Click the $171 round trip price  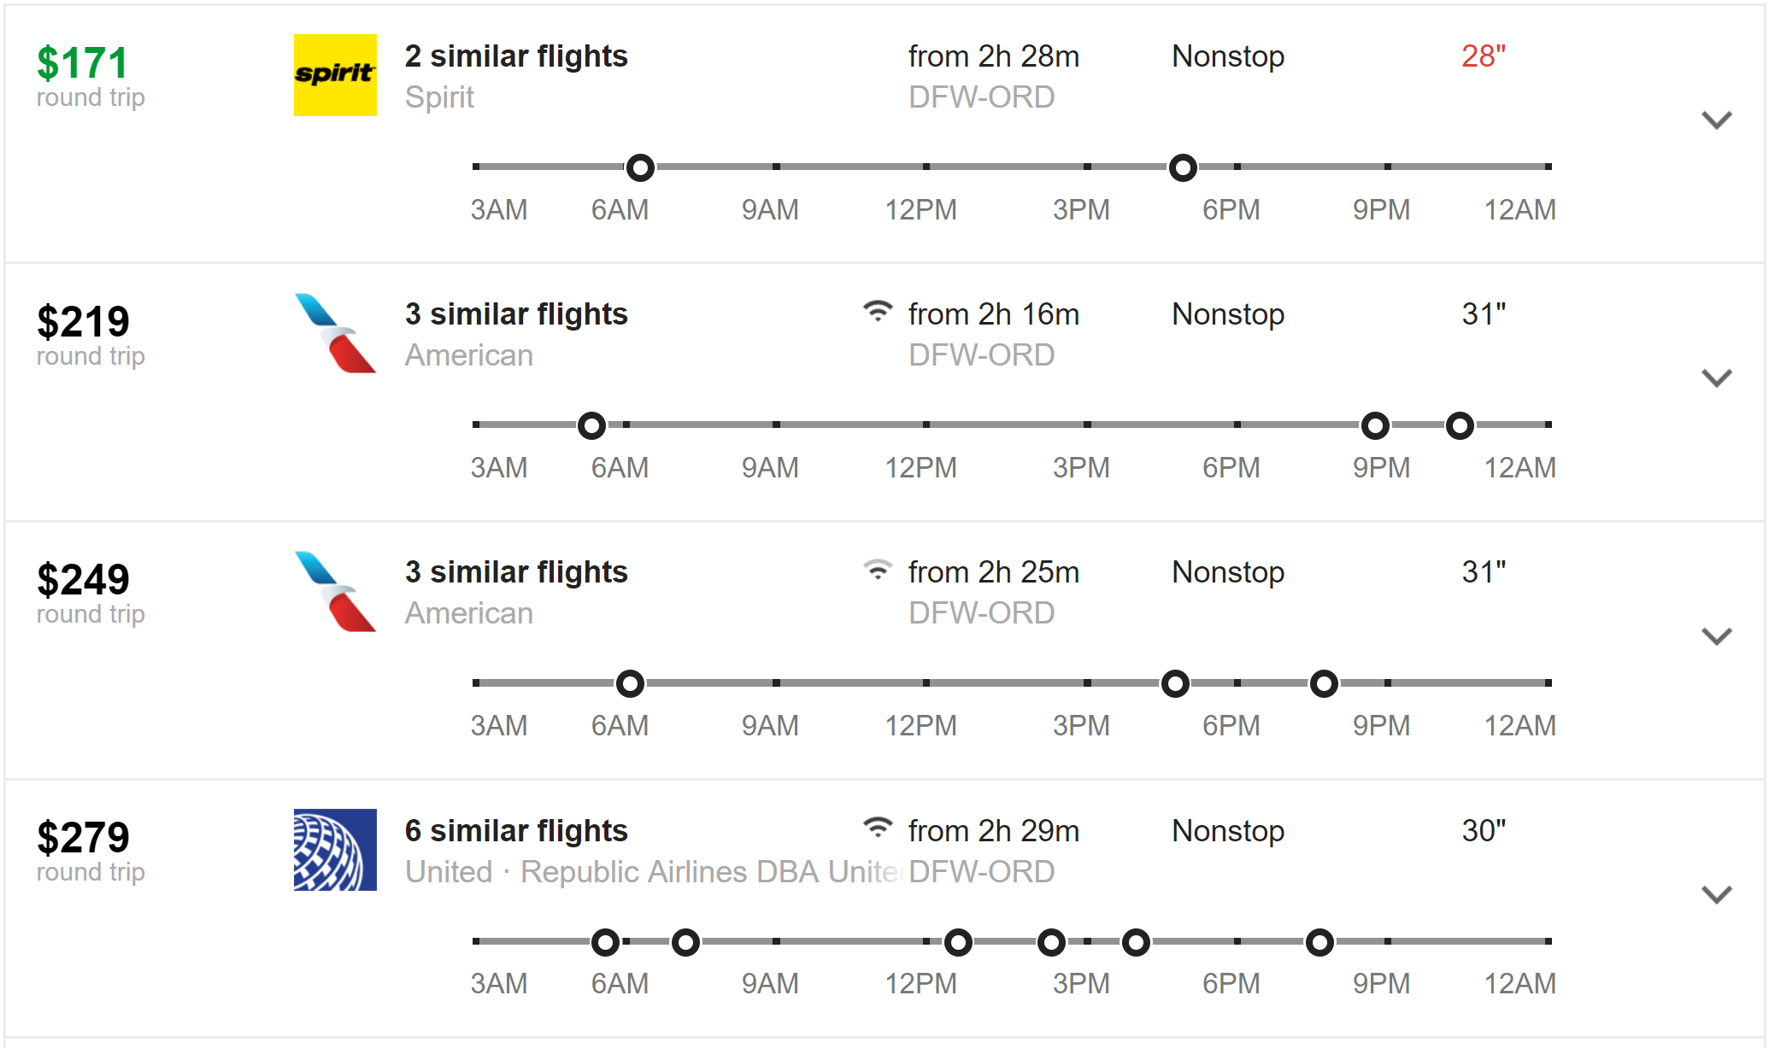click(83, 63)
